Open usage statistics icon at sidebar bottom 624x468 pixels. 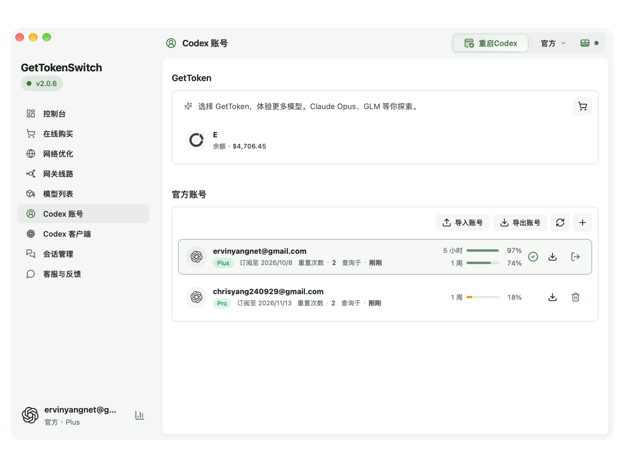[x=140, y=415]
